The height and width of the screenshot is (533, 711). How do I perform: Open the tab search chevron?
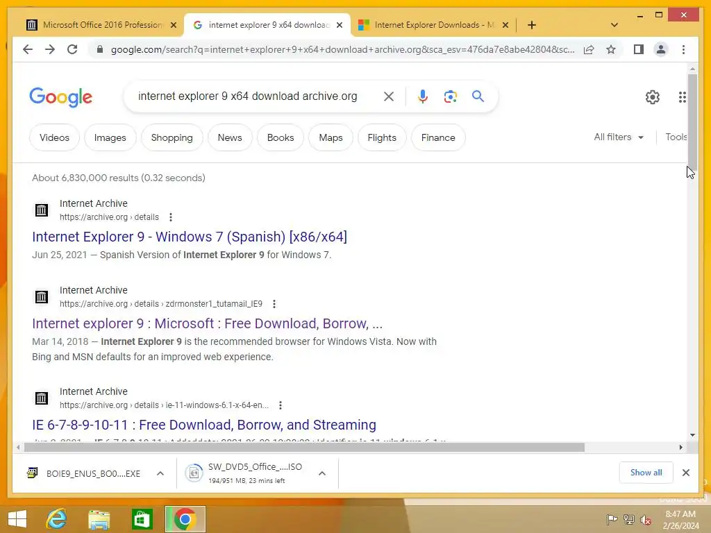point(614,25)
